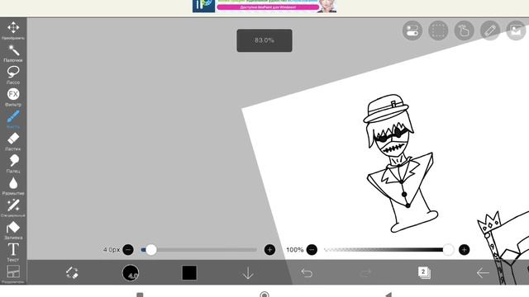
Task: Increase brush thickness with plus button
Action: point(269,250)
